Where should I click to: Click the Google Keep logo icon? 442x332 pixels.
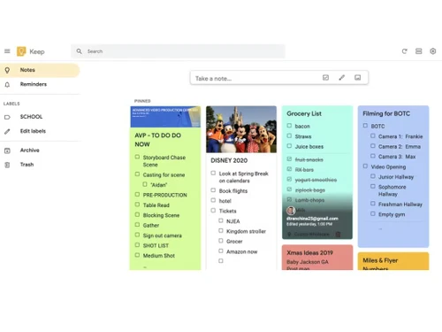pyautogui.click(x=21, y=51)
